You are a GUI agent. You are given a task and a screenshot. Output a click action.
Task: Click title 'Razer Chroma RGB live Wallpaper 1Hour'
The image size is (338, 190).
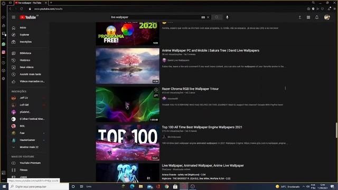pyautogui.click(x=190, y=89)
